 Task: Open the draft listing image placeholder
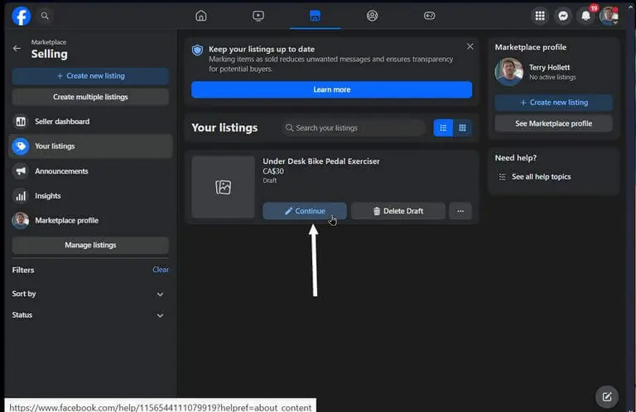pos(223,187)
